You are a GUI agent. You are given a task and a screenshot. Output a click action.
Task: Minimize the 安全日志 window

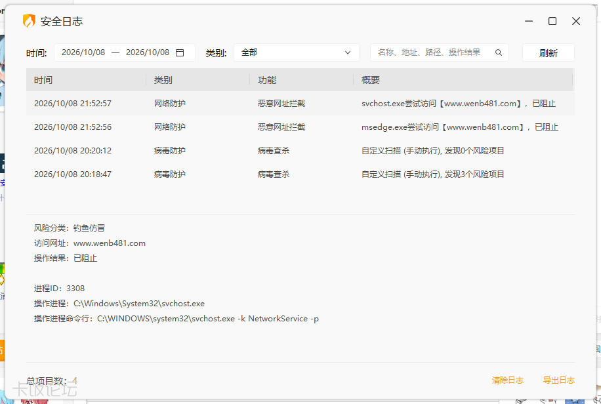529,21
